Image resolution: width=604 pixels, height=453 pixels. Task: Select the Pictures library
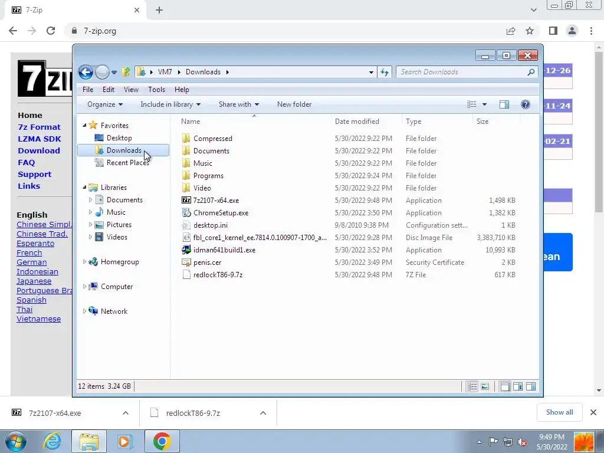[119, 225]
